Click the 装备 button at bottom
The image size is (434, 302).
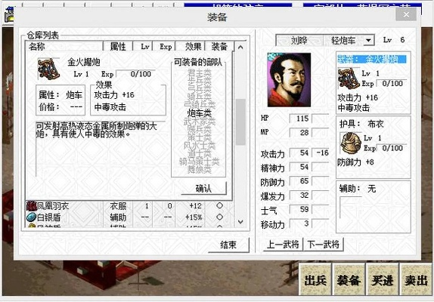tap(349, 279)
